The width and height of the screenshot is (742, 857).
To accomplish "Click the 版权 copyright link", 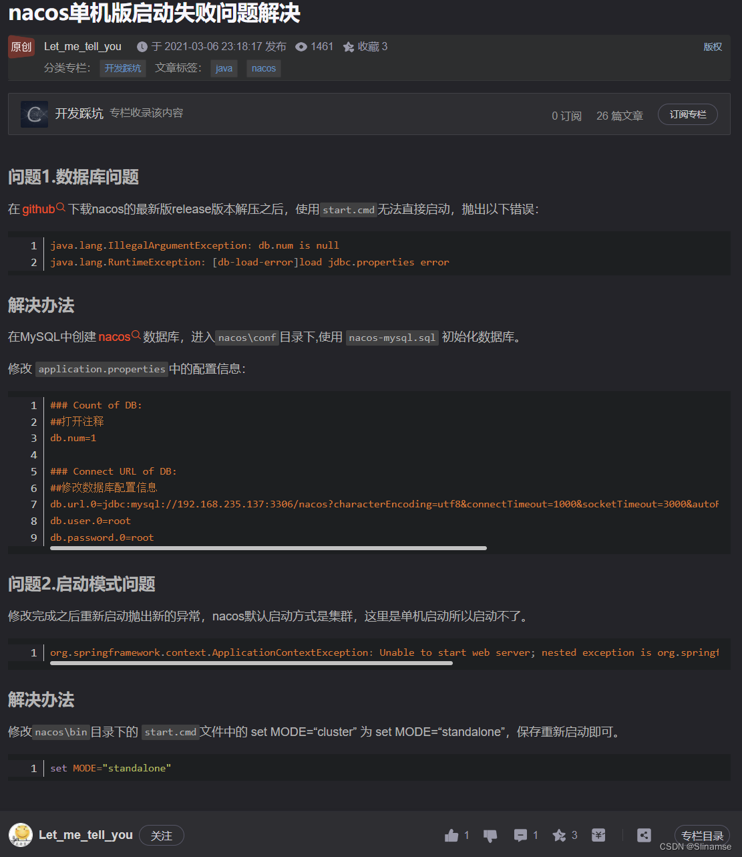I will (713, 47).
